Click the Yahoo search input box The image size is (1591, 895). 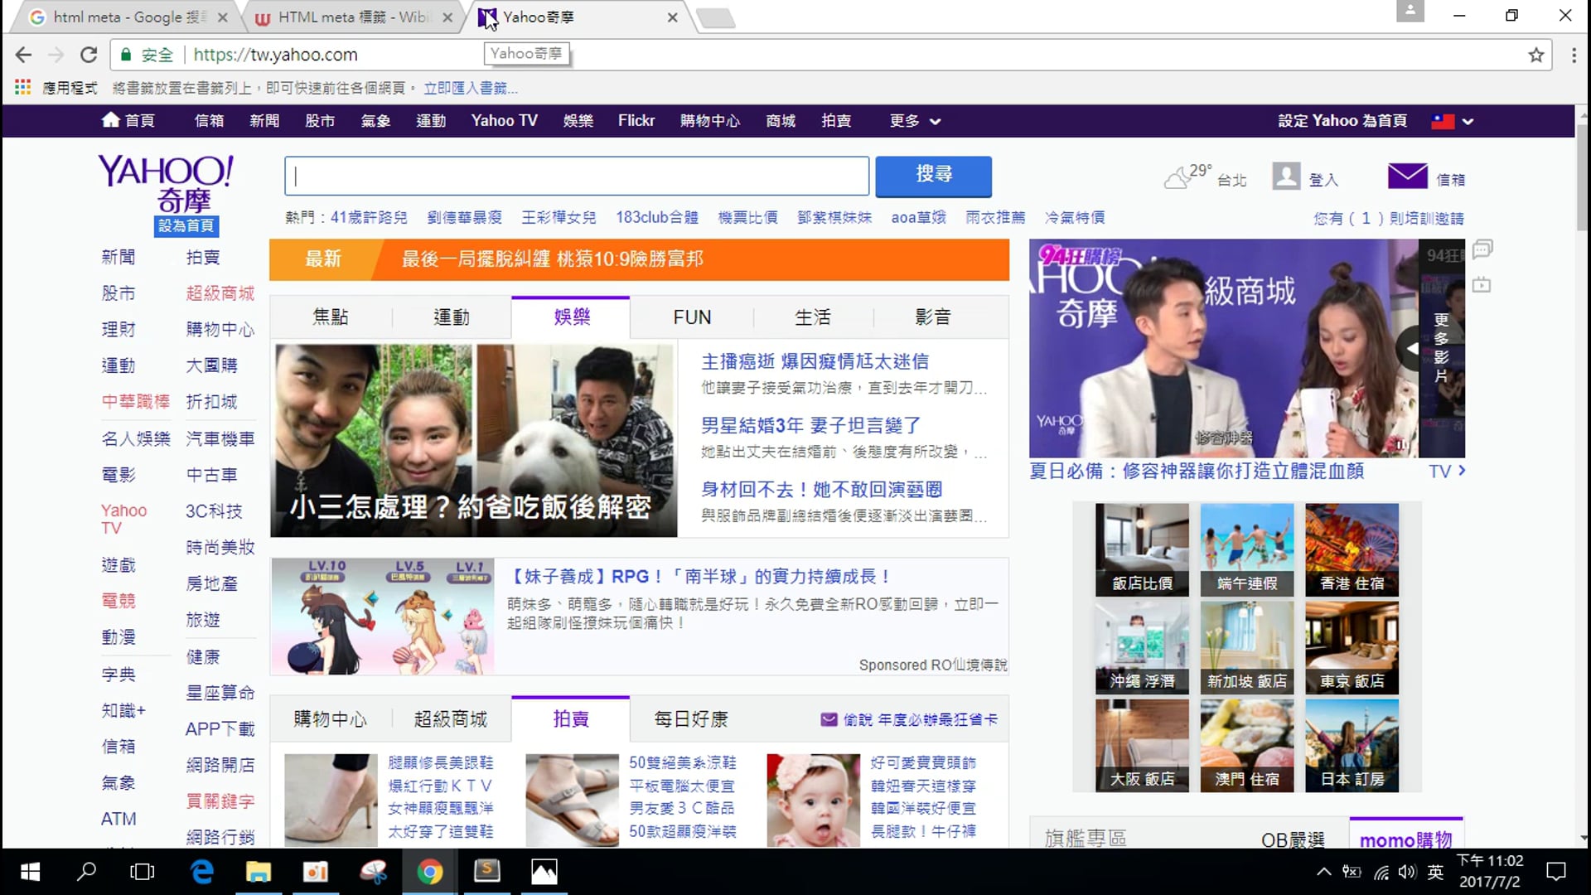pos(577,176)
